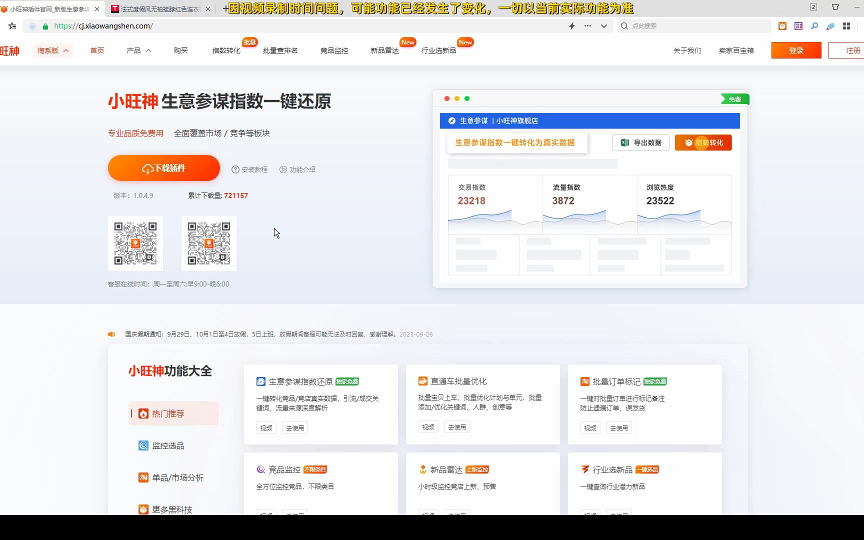The height and width of the screenshot is (540, 864).
Task: Click the tab count indicator icon
Action: [x=813, y=7]
